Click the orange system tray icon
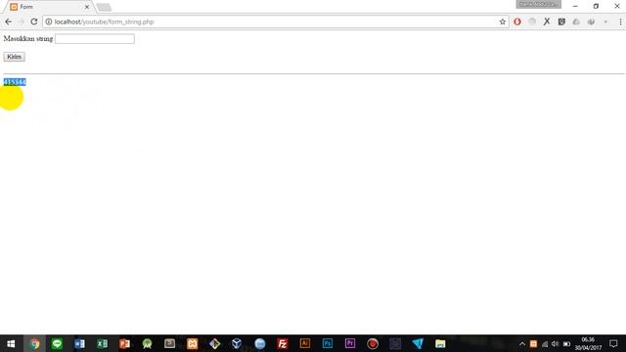This screenshot has height=352, width=626. click(533, 344)
